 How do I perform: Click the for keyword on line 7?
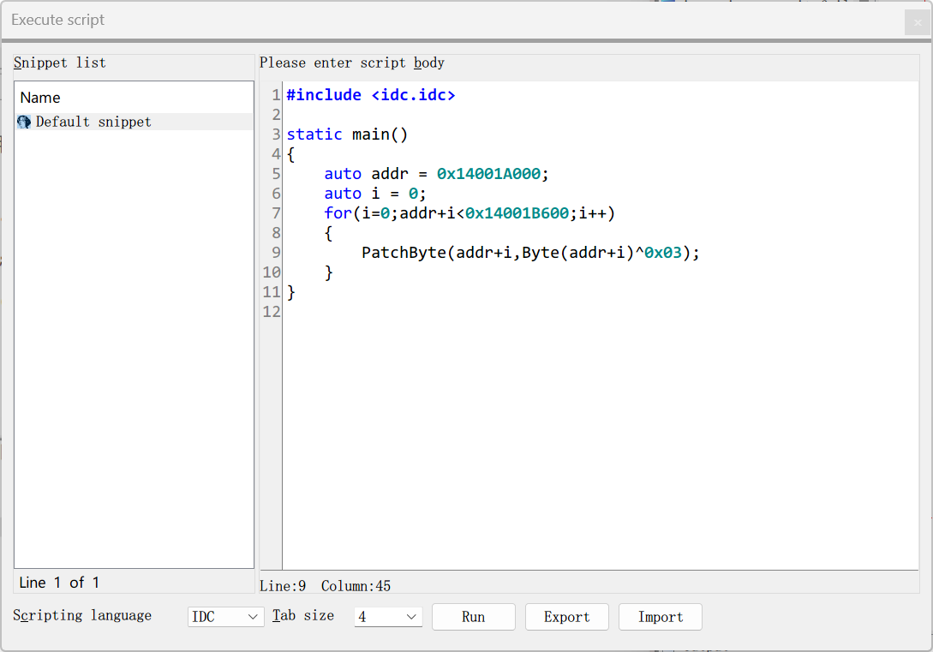click(338, 213)
